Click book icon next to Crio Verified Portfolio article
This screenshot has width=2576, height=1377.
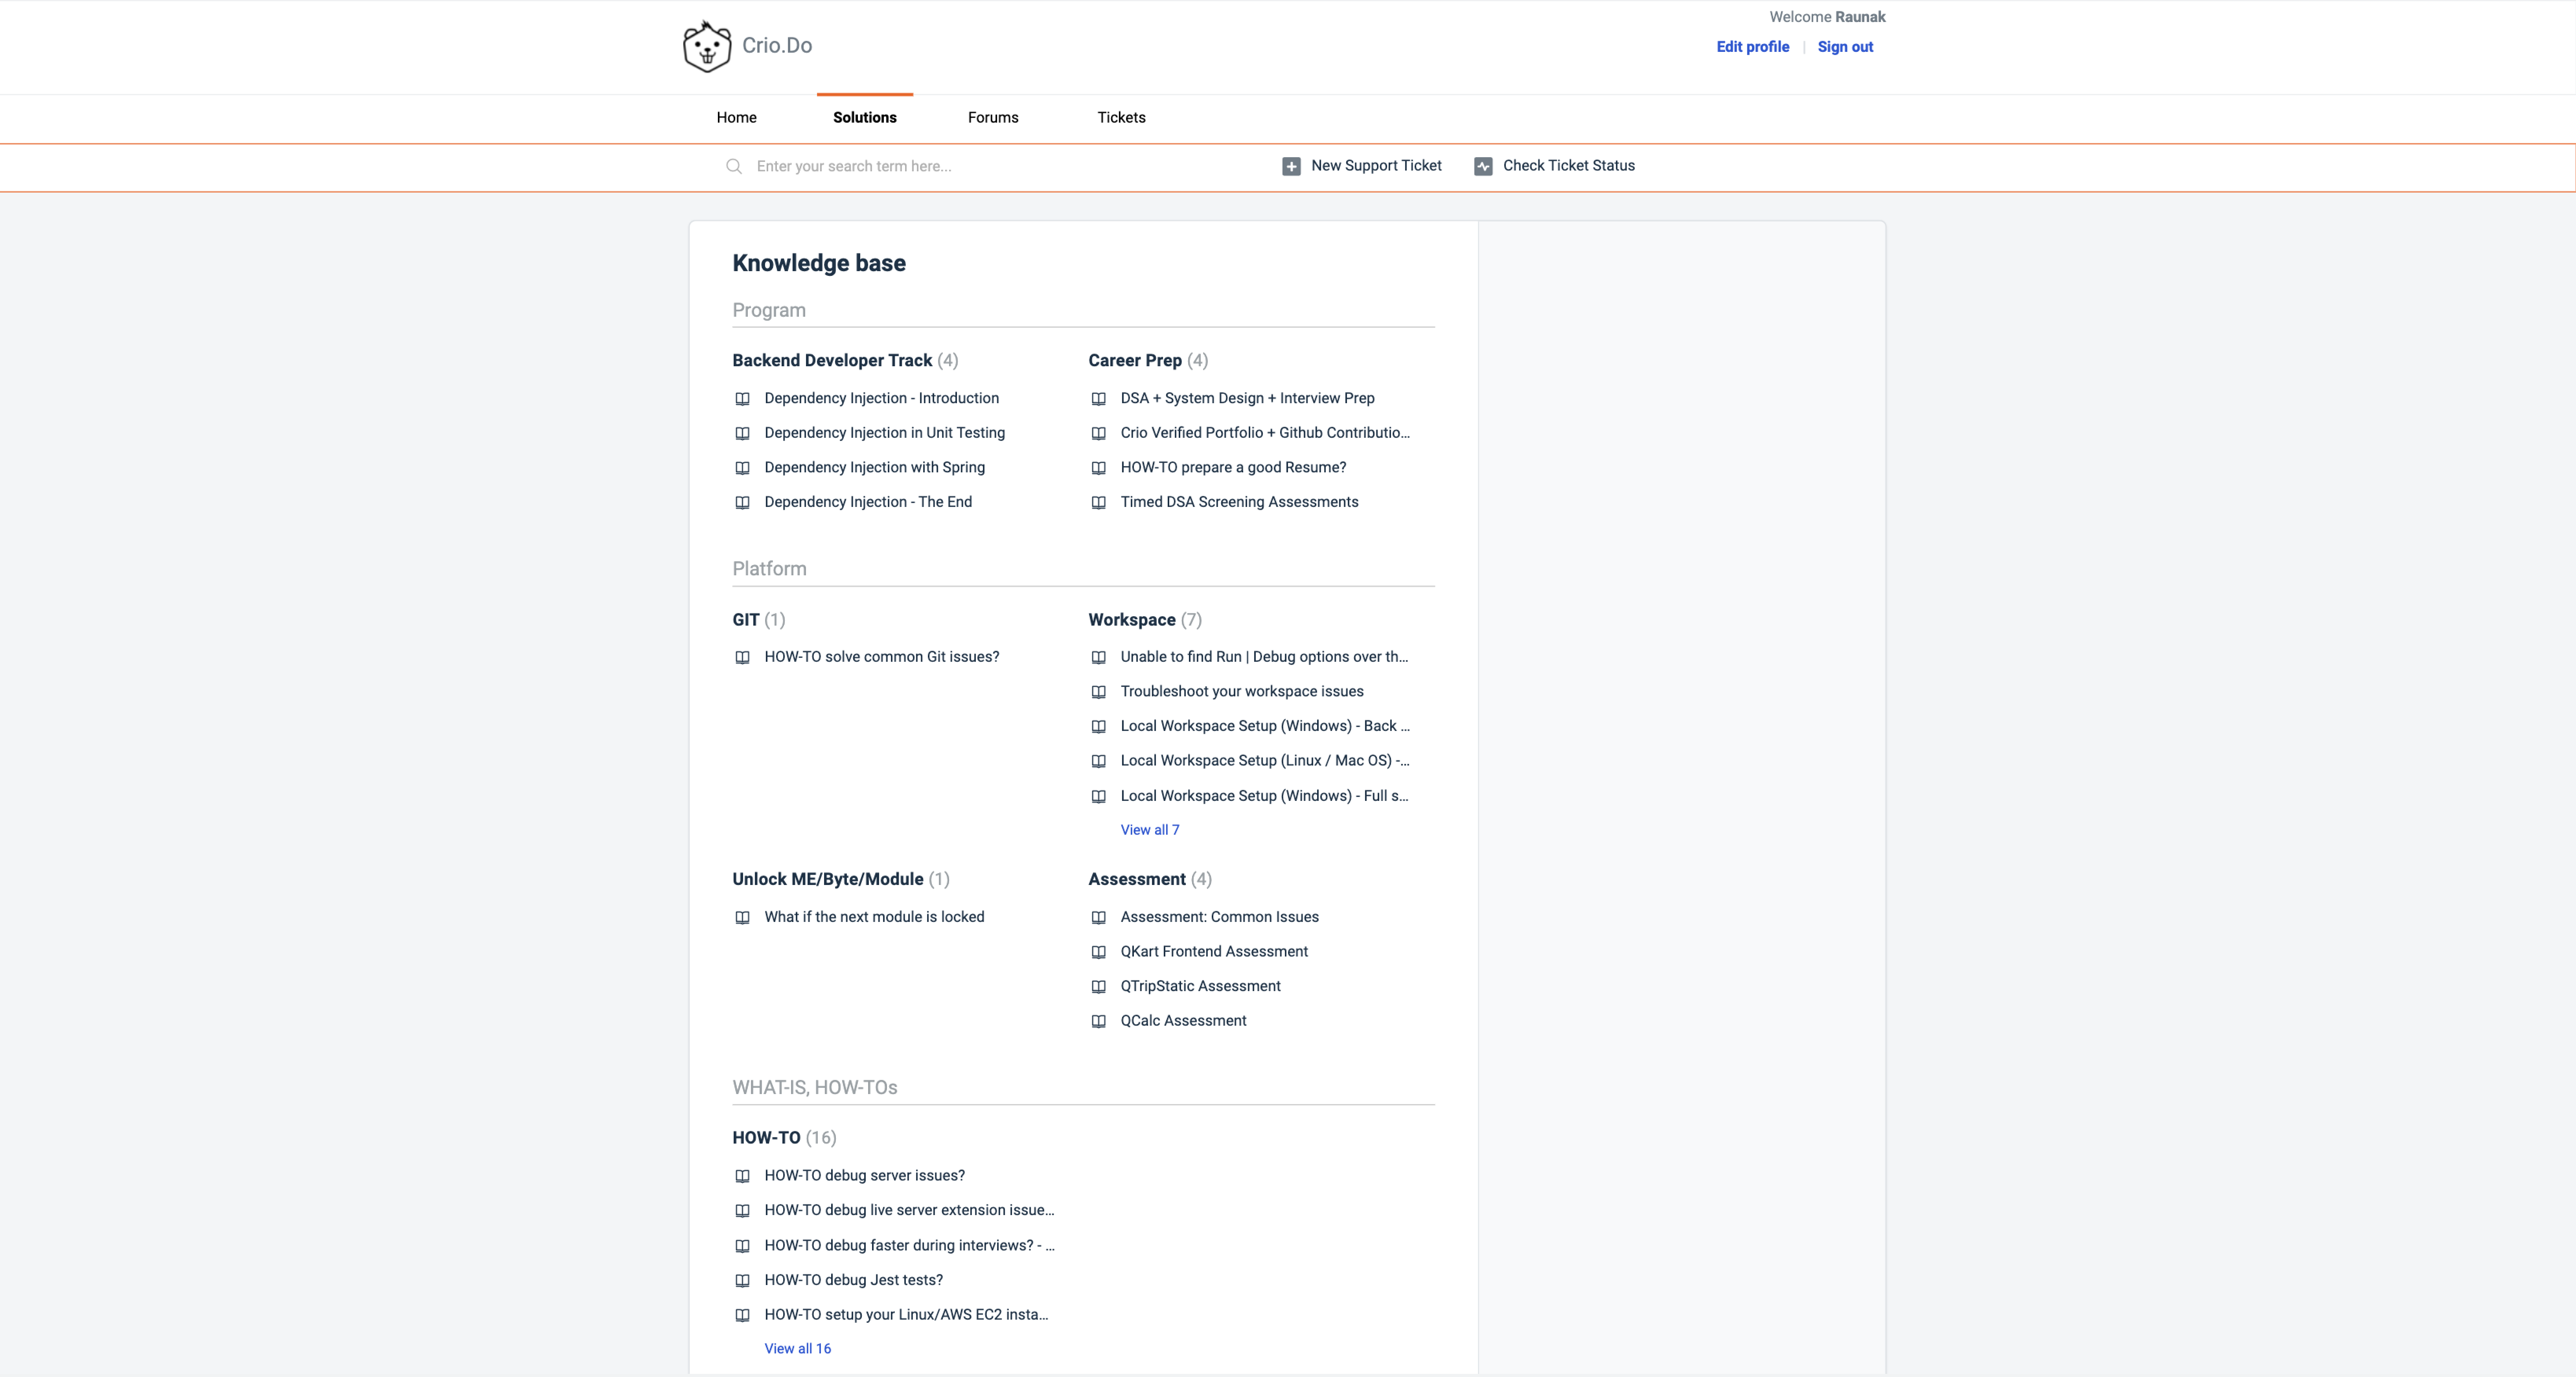[1098, 434]
